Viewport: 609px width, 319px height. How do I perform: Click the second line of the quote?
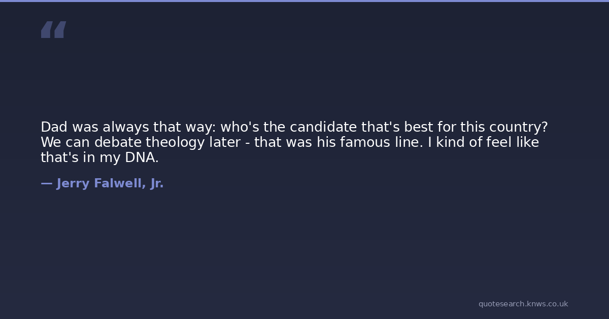289,142
